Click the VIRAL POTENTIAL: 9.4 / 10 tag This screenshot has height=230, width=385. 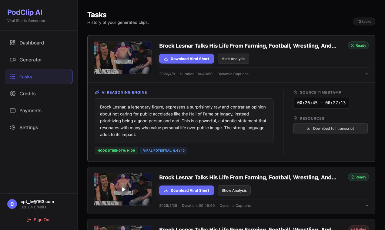pos(164,150)
